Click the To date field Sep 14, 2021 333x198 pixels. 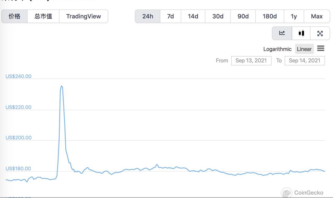(x=304, y=60)
